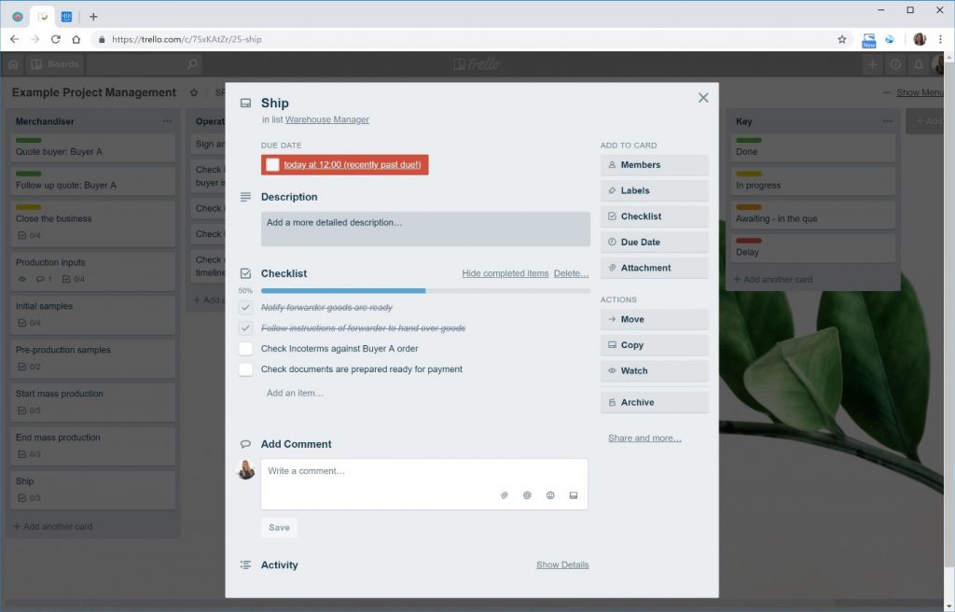The width and height of the screenshot is (955, 612).
Task: Open the Close the business card
Action: (92, 223)
